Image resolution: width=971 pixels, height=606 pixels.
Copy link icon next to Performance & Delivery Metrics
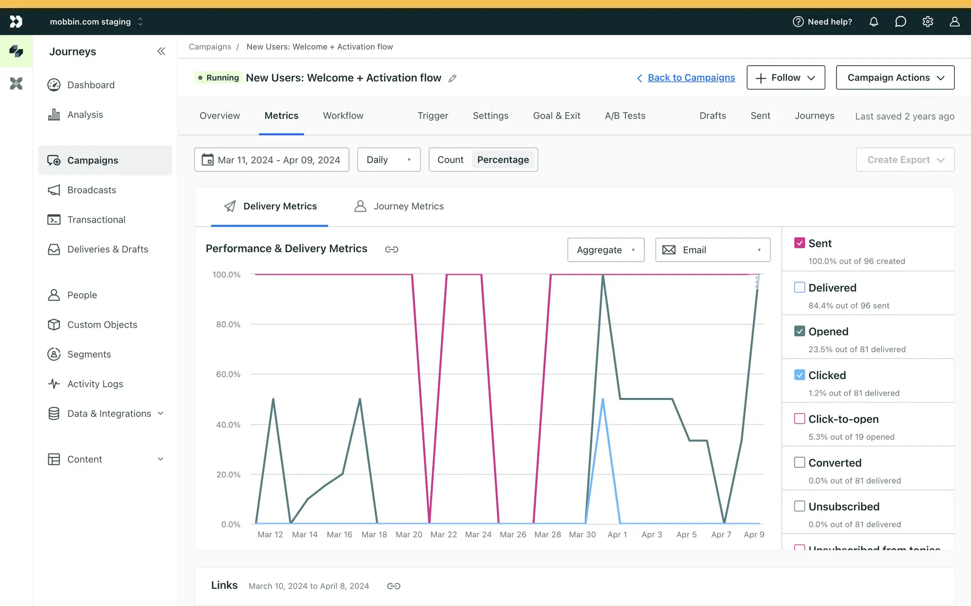pos(391,249)
